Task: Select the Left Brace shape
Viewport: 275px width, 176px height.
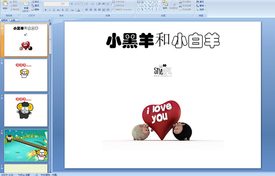Action: [152, 9]
